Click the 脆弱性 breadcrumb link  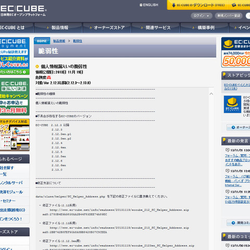click(x=78, y=41)
